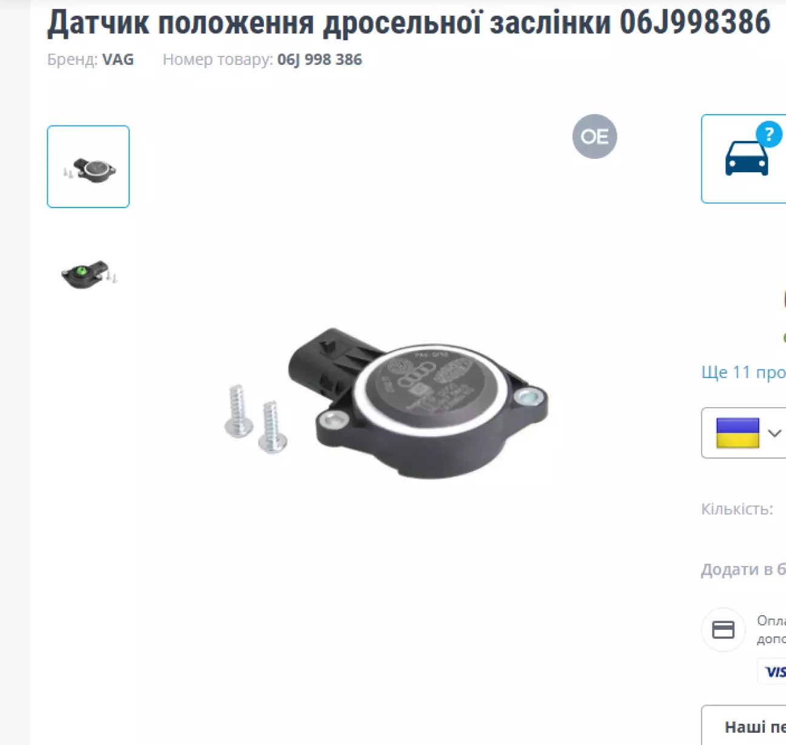Click the credit card payment icon
The width and height of the screenshot is (786, 745).
pyautogui.click(x=723, y=630)
